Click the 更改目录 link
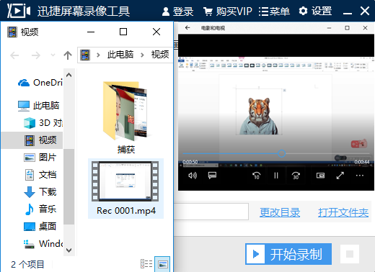 280,212
